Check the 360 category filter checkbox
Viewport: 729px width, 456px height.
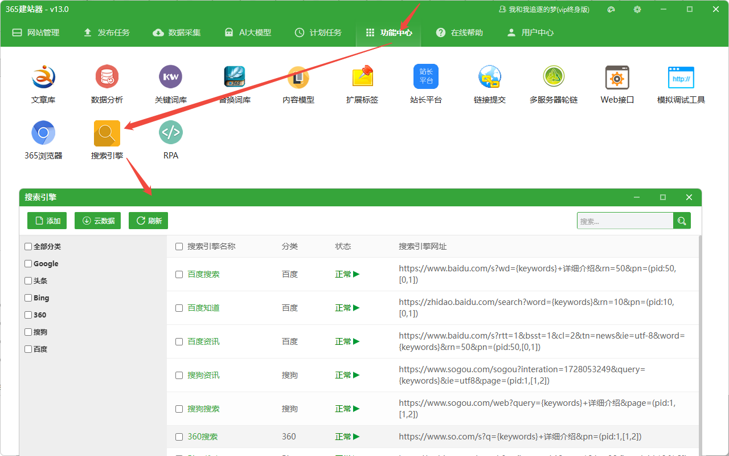[x=28, y=315]
